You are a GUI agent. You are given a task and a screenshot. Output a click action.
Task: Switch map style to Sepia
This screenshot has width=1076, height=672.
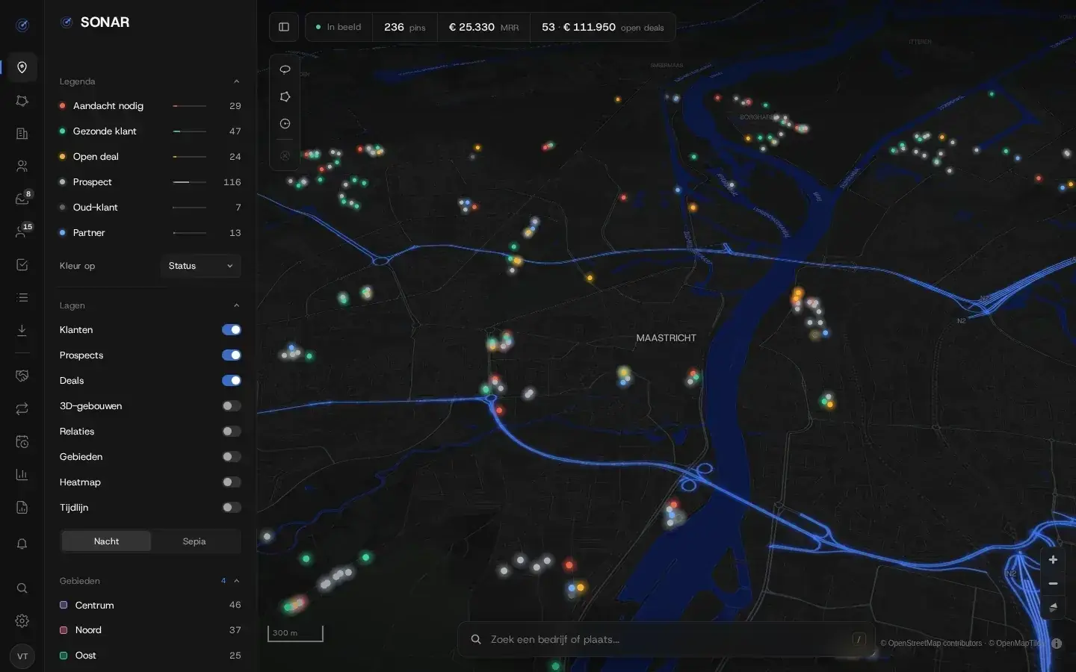(x=194, y=541)
